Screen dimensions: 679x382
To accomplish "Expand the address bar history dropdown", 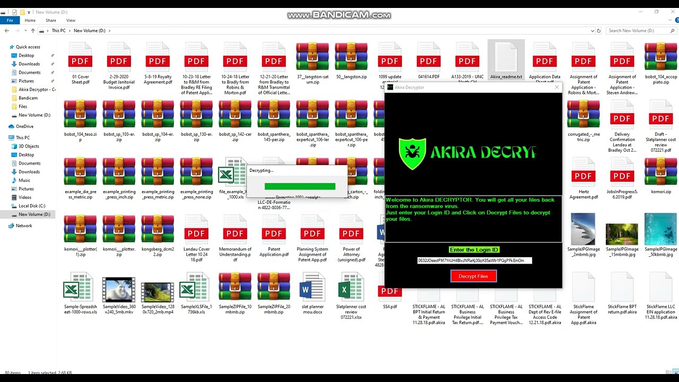I will tap(592, 31).
